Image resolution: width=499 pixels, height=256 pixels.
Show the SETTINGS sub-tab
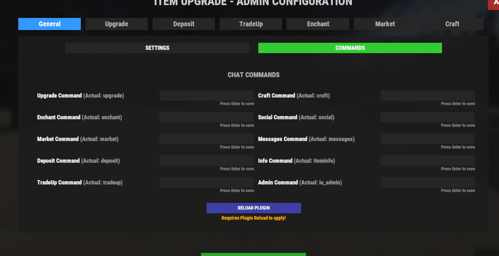point(157,48)
